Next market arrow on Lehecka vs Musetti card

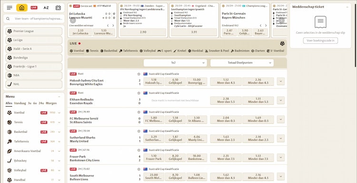click(x=113, y=26)
